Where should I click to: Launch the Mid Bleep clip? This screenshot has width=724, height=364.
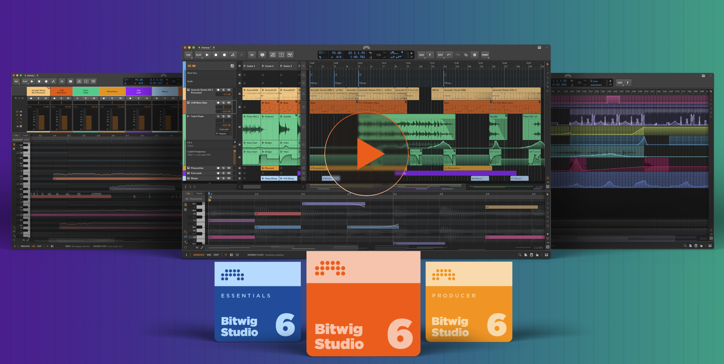pos(288,178)
